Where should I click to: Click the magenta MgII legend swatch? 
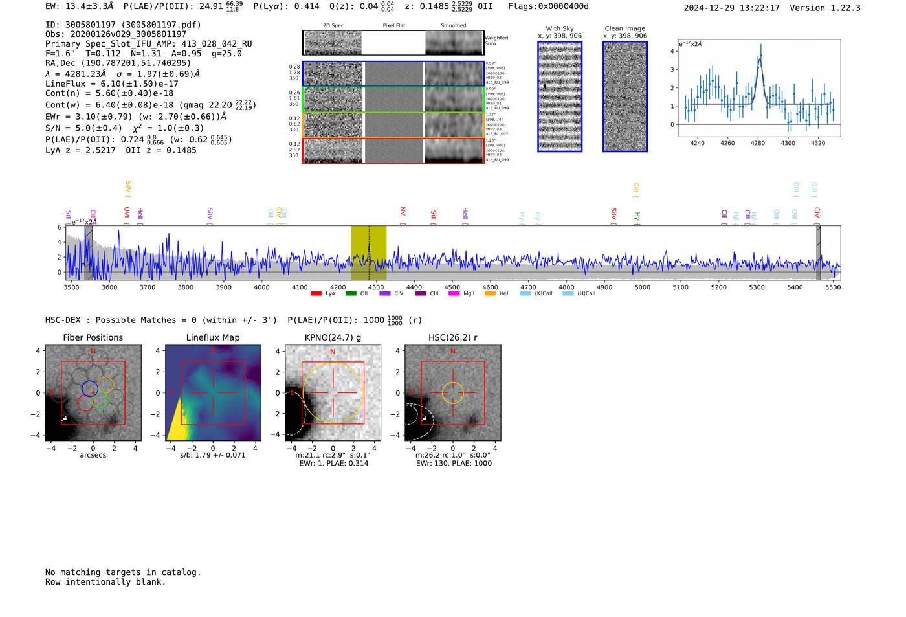(x=454, y=293)
